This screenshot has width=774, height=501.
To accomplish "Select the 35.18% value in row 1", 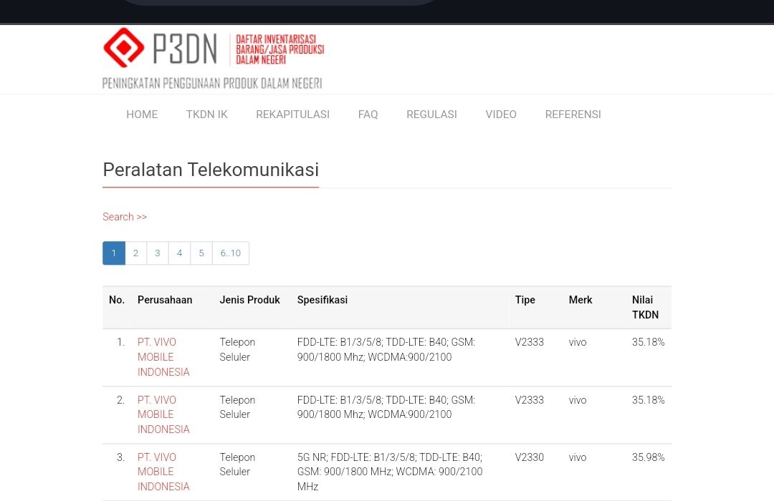I will [x=648, y=342].
